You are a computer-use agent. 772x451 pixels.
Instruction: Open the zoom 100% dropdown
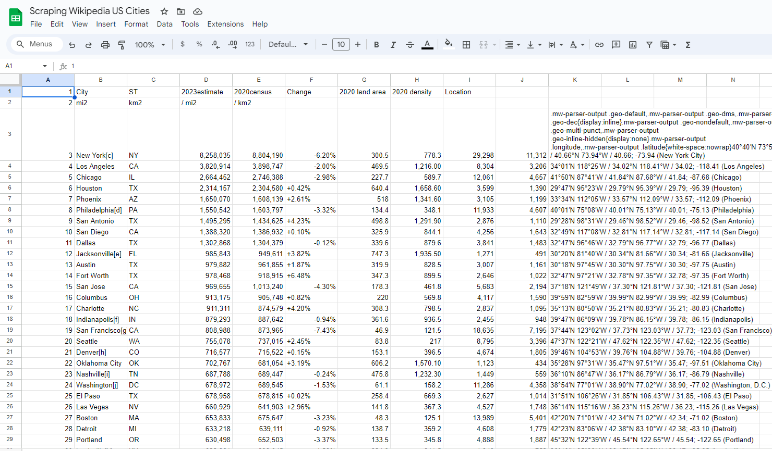point(150,45)
